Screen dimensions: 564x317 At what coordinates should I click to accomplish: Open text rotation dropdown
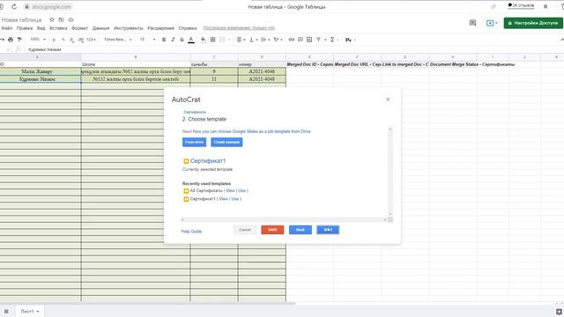(x=278, y=40)
